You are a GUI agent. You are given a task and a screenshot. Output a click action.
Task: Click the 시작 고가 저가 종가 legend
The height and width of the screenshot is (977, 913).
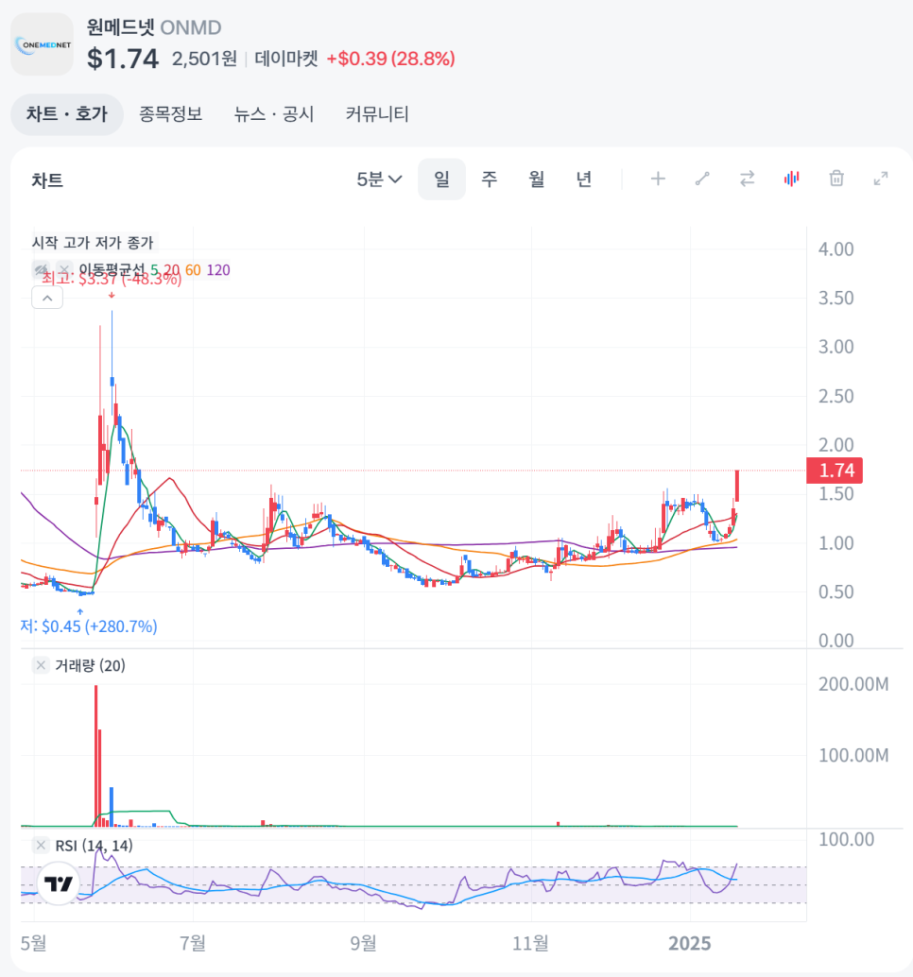[93, 243]
